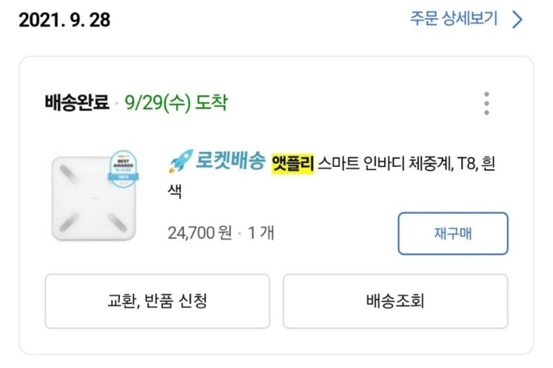Click the T8 model text in the product title
This screenshot has height=368, width=553.
point(466,163)
